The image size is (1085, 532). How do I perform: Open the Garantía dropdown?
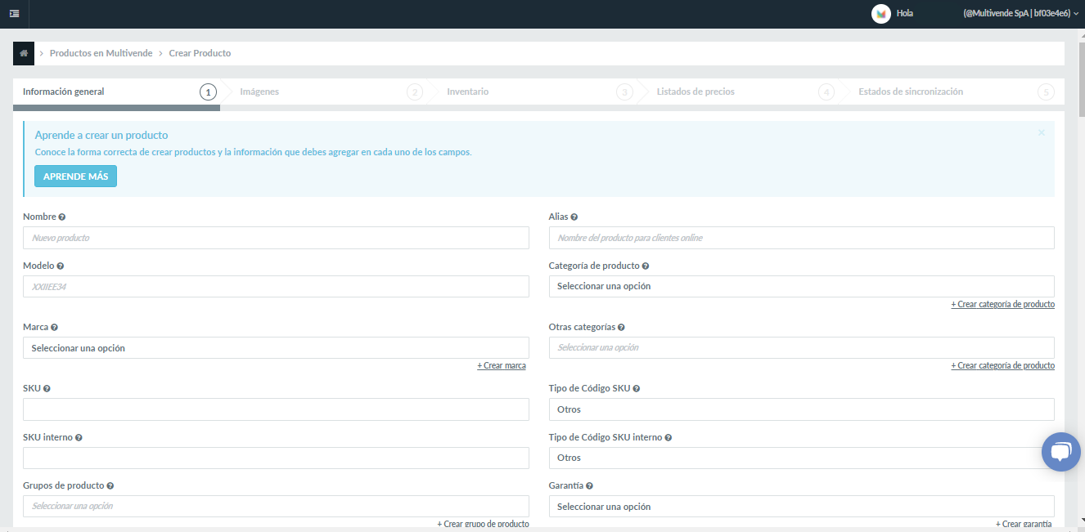[x=801, y=507]
